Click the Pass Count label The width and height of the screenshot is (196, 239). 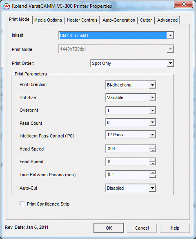point(31,123)
